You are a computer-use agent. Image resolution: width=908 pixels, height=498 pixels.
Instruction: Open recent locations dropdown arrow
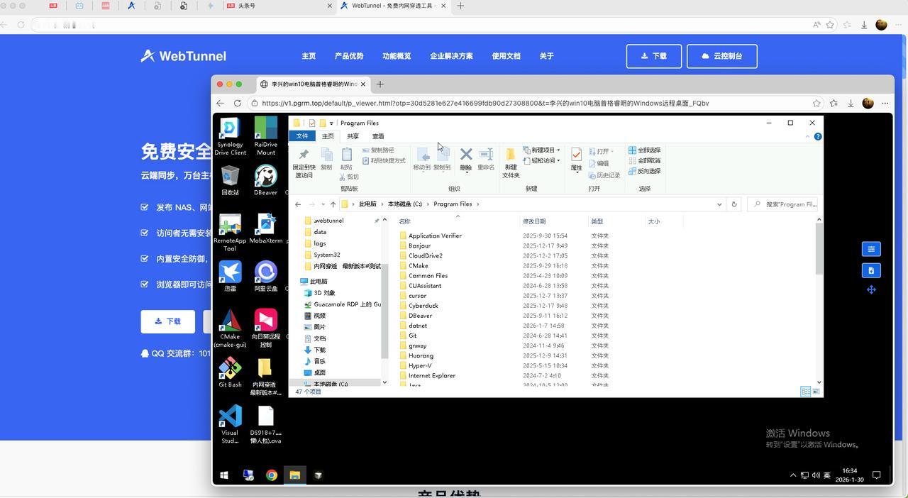coord(323,204)
